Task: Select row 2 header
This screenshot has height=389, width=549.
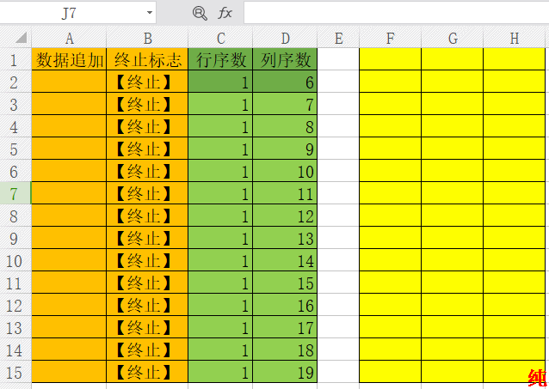Action: (x=15, y=82)
